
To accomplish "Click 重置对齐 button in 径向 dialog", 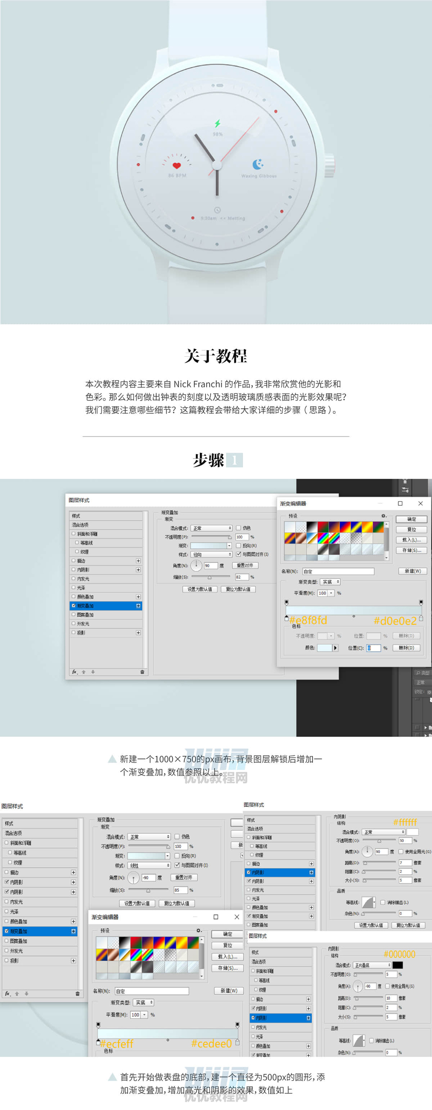I will (x=245, y=565).
